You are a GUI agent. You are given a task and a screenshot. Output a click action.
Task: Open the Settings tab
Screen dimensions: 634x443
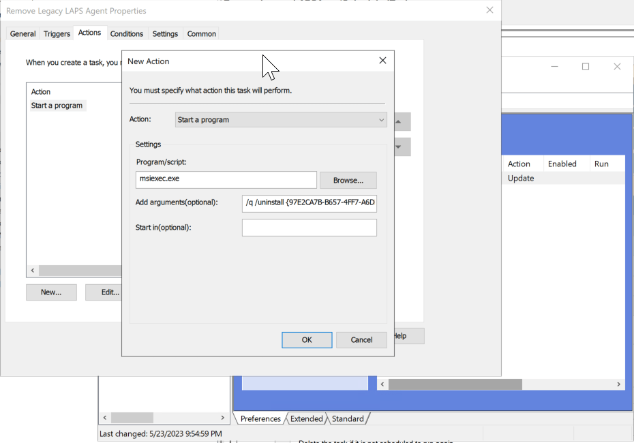coord(165,34)
